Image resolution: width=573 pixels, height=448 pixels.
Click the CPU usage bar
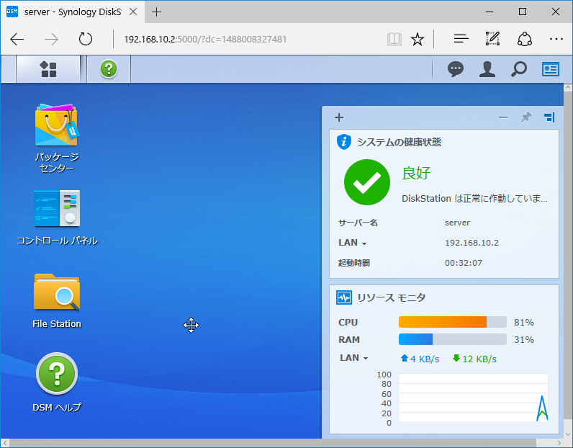click(452, 322)
